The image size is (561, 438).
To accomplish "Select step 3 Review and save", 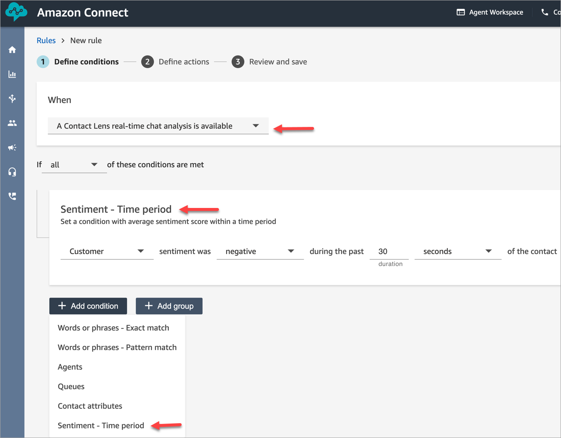I will pyautogui.click(x=269, y=62).
